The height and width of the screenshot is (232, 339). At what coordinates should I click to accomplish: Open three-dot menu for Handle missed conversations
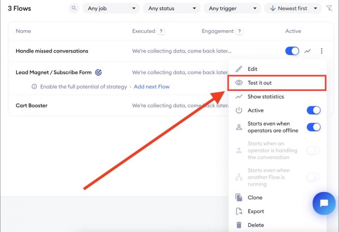pyautogui.click(x=321, y=51)
